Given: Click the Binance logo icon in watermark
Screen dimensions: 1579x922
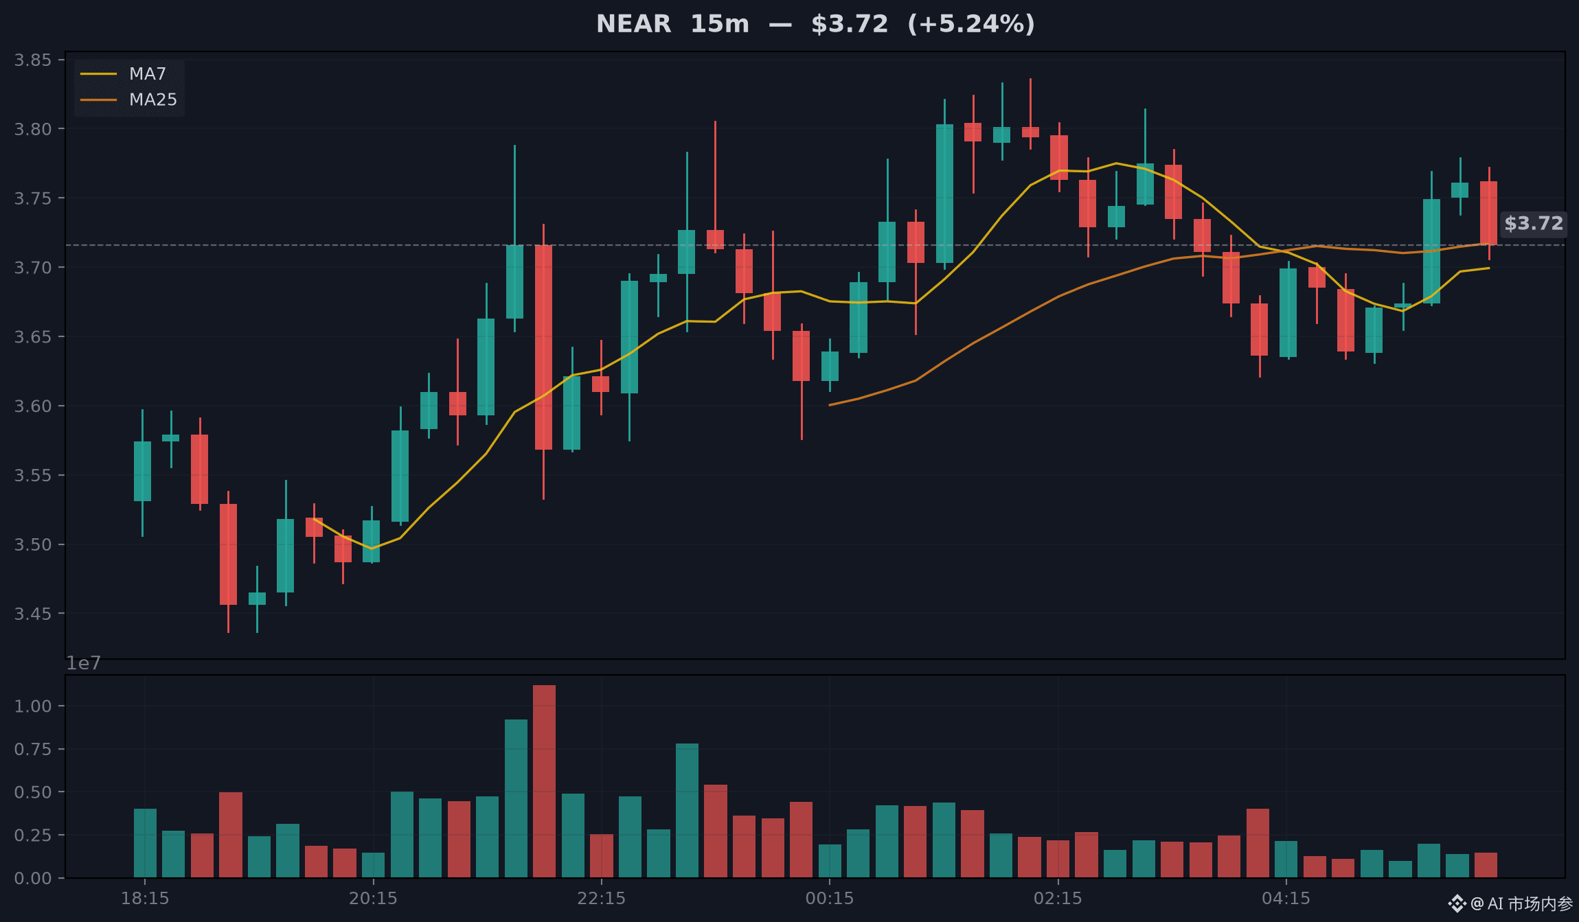Looking at the screenshot, I should [1456, 903].
